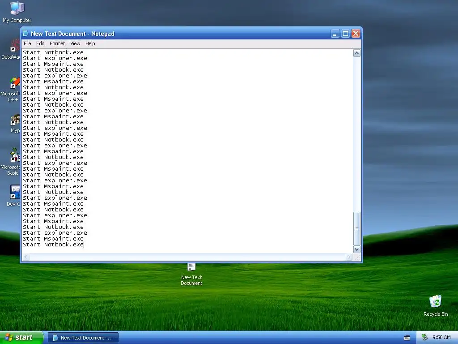Click the vertical scrollbar up arrow

click(356, 53)
